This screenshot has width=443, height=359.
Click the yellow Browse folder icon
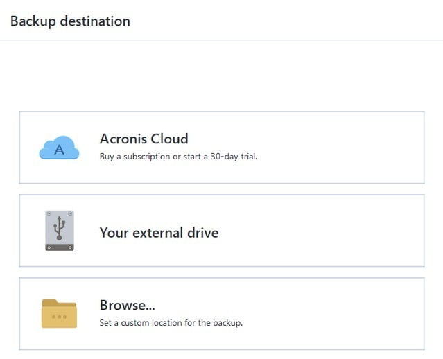coord(59,313)
